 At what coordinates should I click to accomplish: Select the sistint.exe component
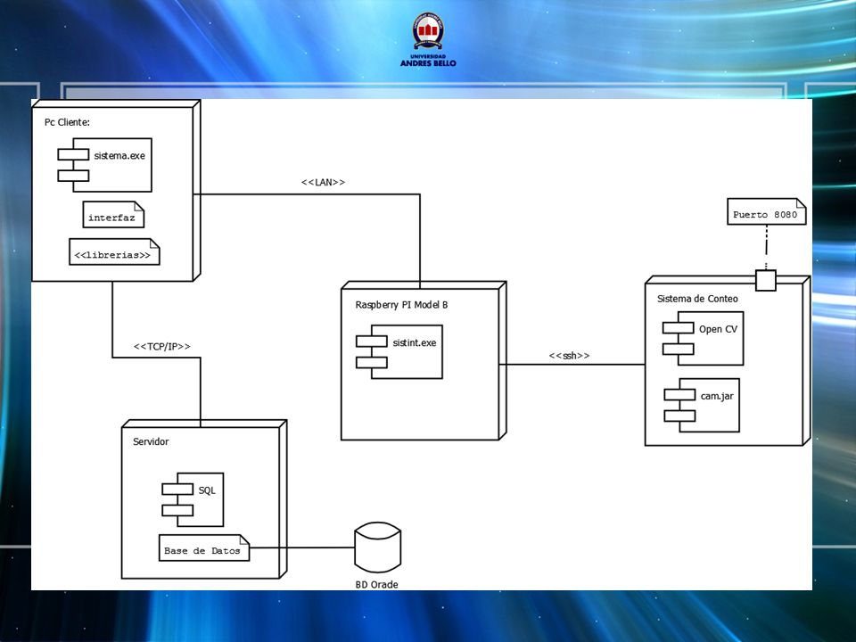tap(399, 351)
